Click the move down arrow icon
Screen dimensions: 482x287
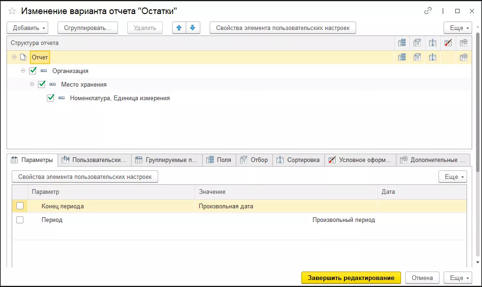[192, 28]
